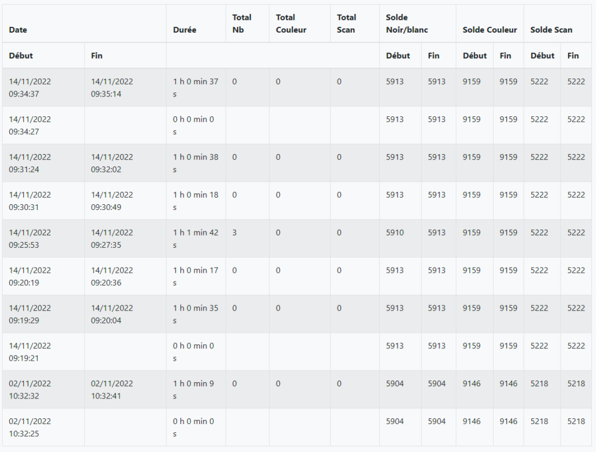The image size is (596, 452).
Task: Select the end date 02/11/2022 10:32:41 cell
Action: tap(112, 390)
